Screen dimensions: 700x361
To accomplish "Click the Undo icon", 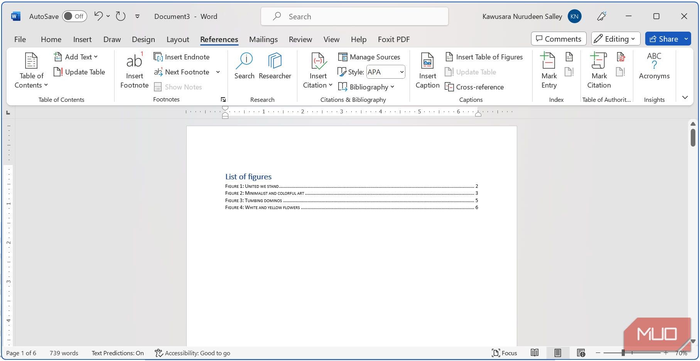I will click(x=99, y=16).
